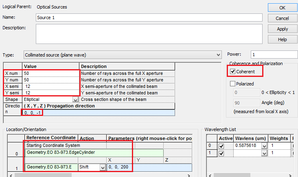Click the right arrow of Wavelength List scrollbar
This screenshot has height=177, width=298.
coord(290,175)
